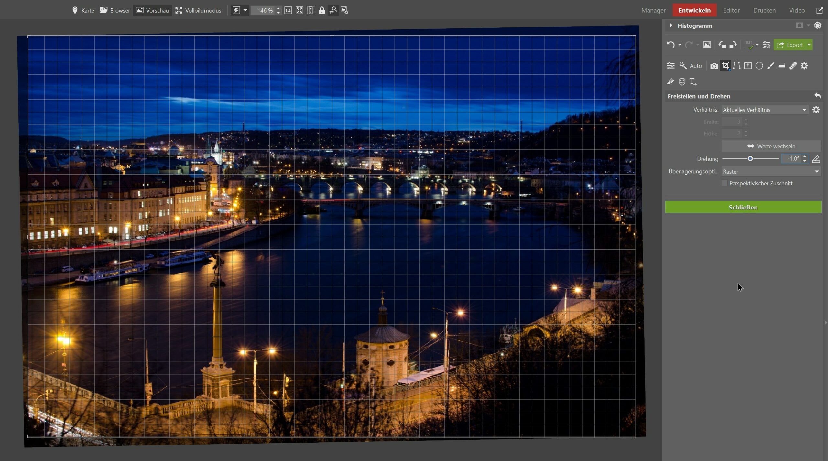Toggle the quick preview lightning icon
Image resolution: width=828 pixels, height=461 pixels.
tap(236, 10)
